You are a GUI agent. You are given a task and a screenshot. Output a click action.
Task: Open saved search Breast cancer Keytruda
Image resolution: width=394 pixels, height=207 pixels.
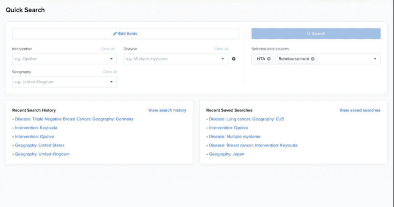tap(253, 145)
